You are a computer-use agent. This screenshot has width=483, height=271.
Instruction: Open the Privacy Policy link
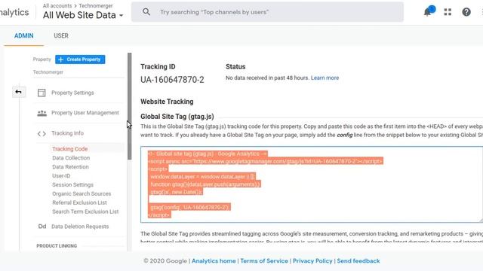pyautogui.click(x=312, y=261)
